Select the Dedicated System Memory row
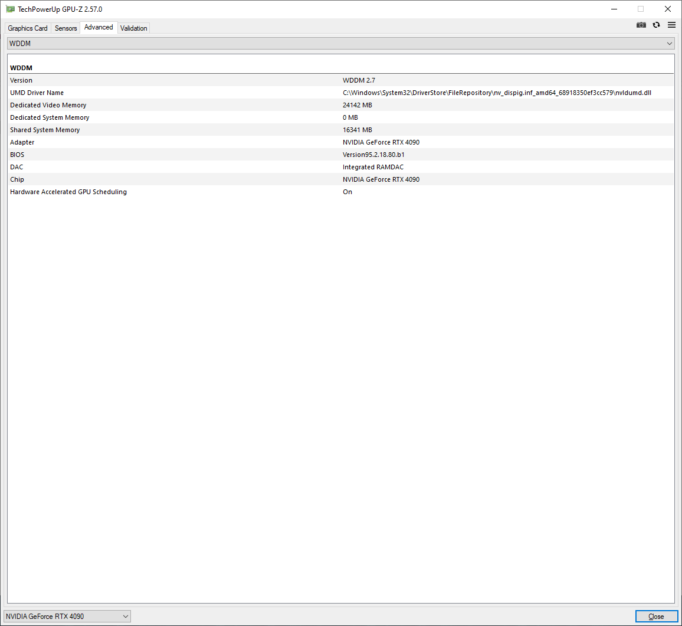The height and width of the screenshot is (626, 682). 340,117
